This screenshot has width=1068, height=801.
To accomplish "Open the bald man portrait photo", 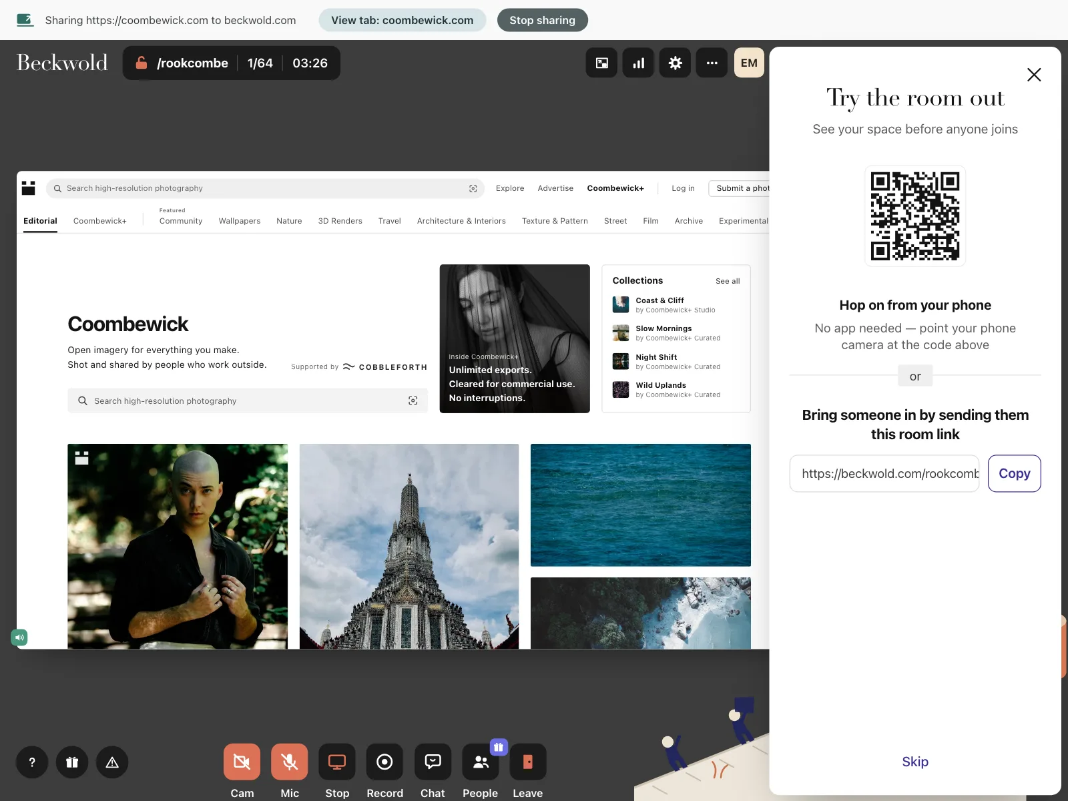I will 178,546.
